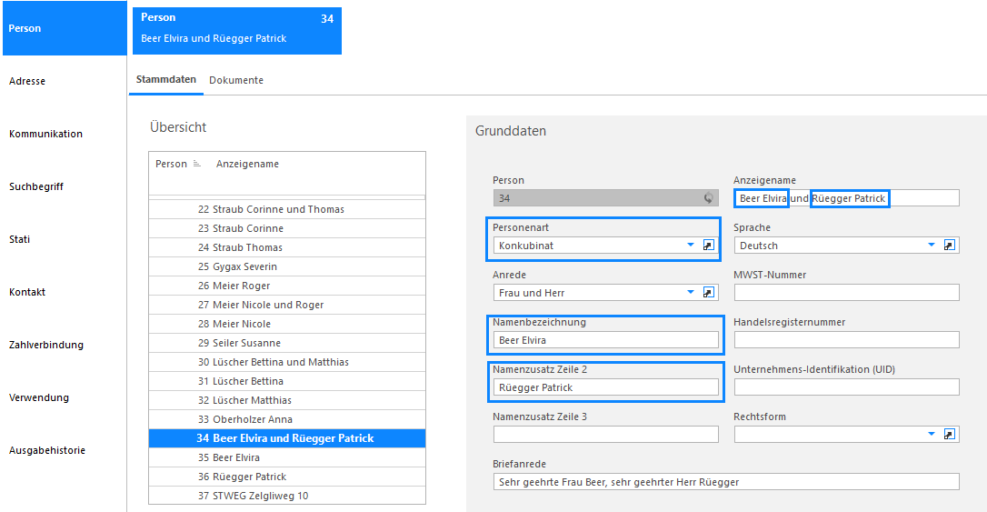Click sort icon beside Person column header
The image size is (987, 512).
[197, 164]
